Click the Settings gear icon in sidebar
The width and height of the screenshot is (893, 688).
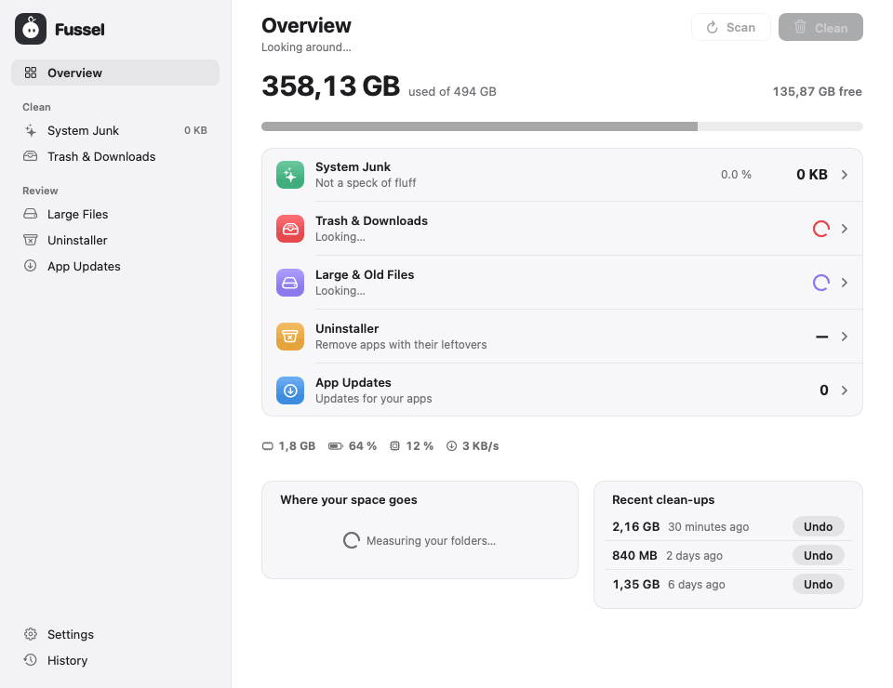tap(31, 634)
